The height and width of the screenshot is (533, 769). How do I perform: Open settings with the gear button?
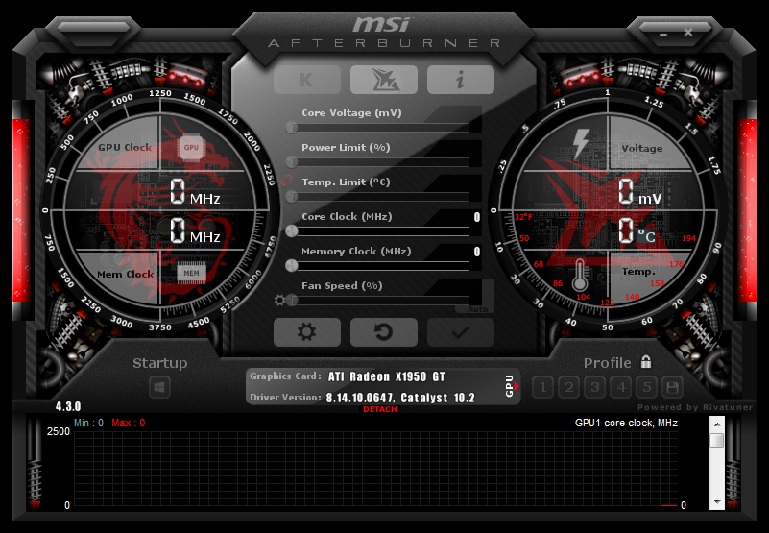[x=307, y=332]
